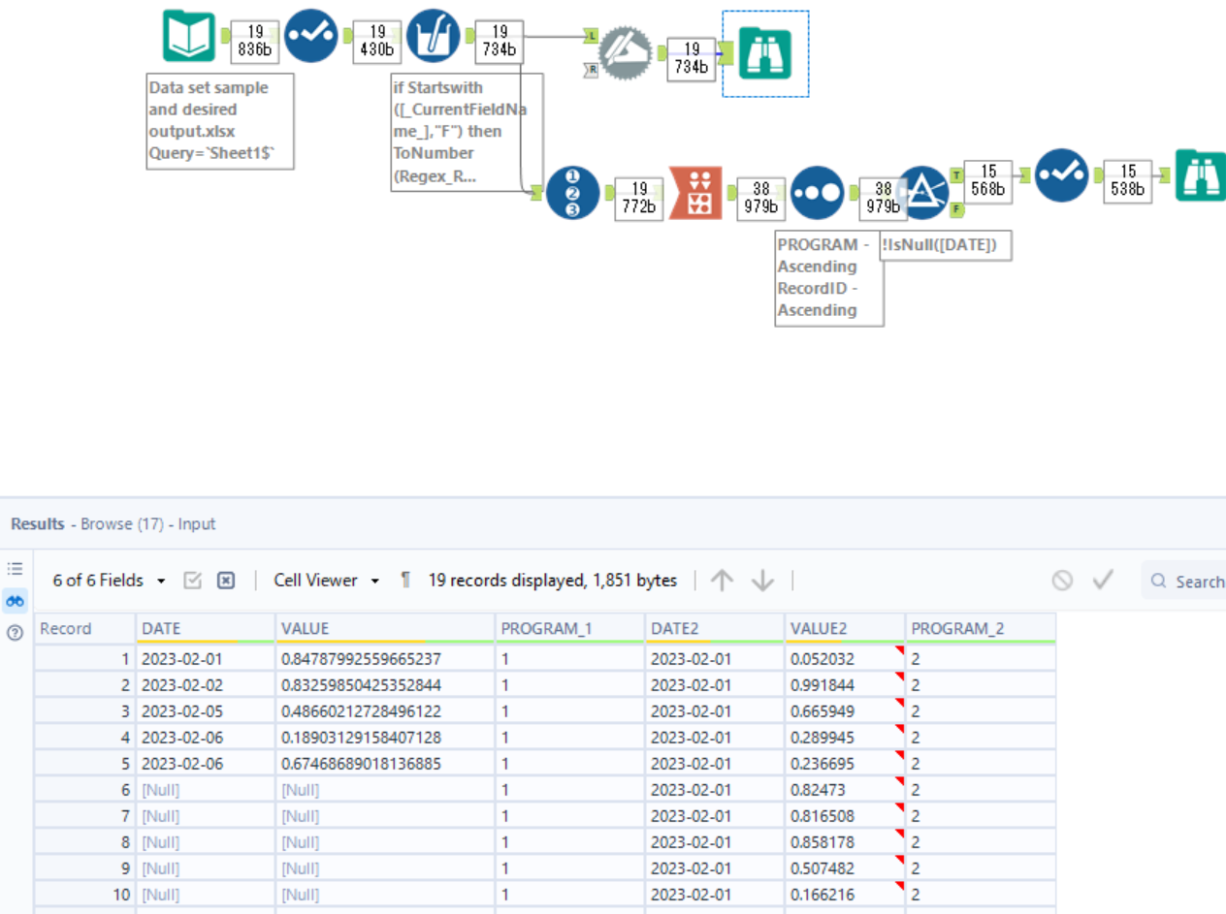The image size is (1226, 914).
Task: Click the Search box in the Results pane
Action: 1191,580
